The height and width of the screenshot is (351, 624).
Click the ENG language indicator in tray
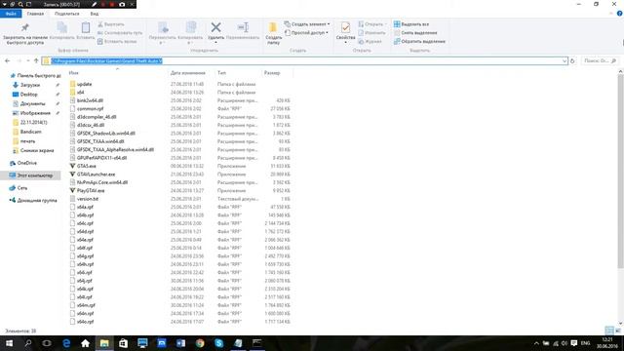click(x=585, y=343)
